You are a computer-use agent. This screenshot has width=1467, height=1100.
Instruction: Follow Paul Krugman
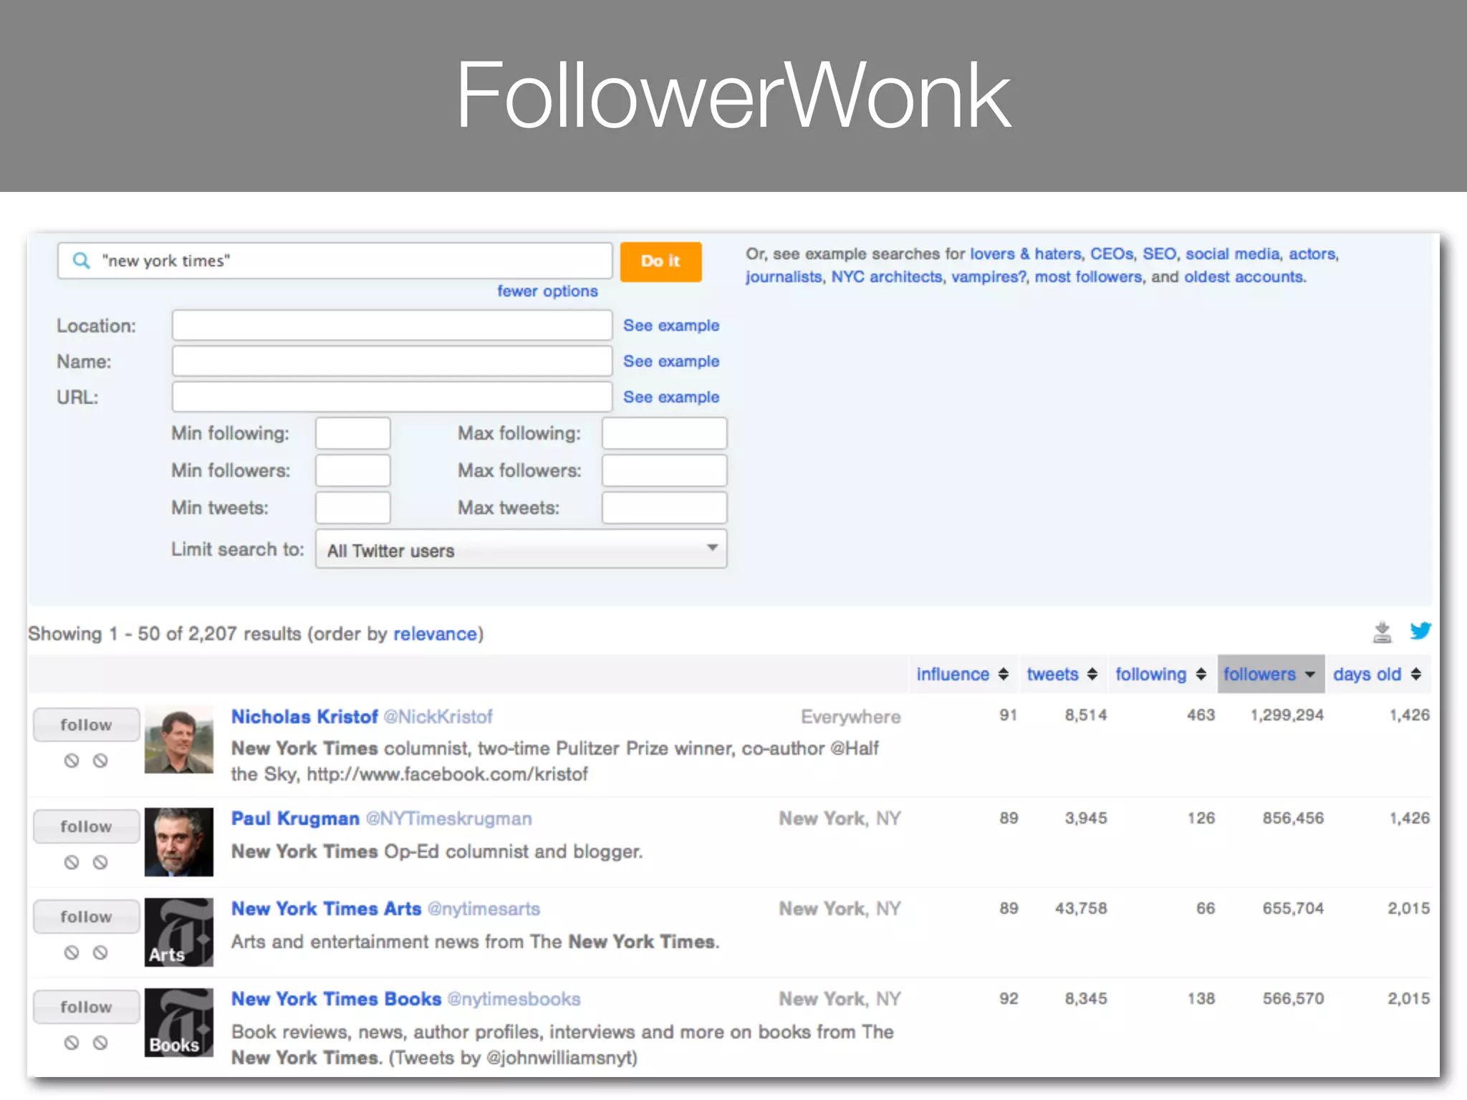click(x=86, y=826)
